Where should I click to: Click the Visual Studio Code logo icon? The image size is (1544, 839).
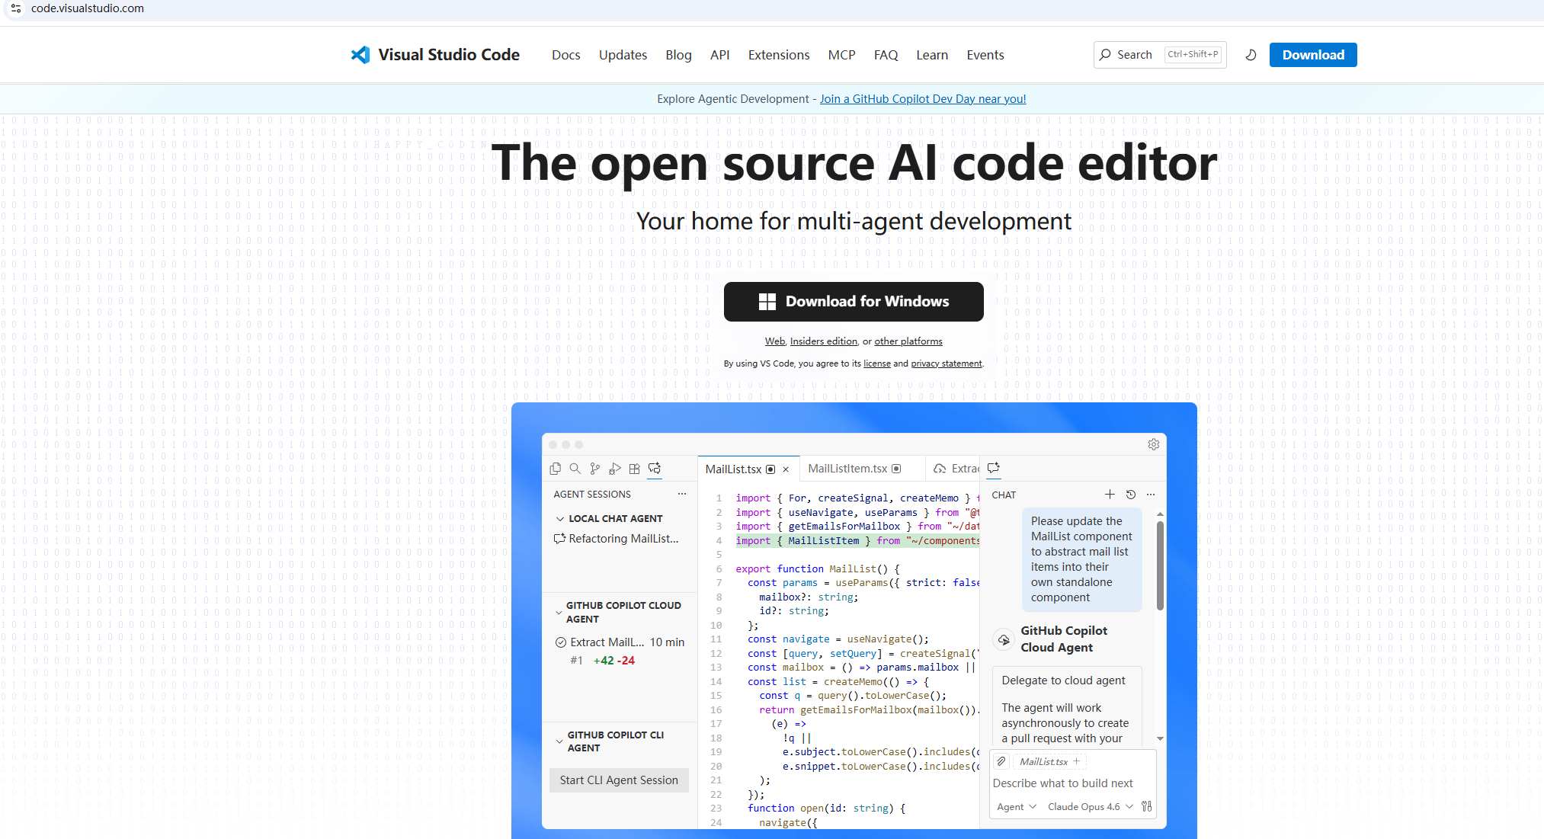point(360,55)
